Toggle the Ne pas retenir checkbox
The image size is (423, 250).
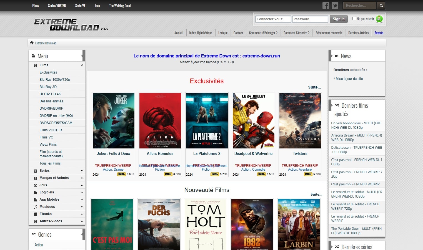click(354, 19)
